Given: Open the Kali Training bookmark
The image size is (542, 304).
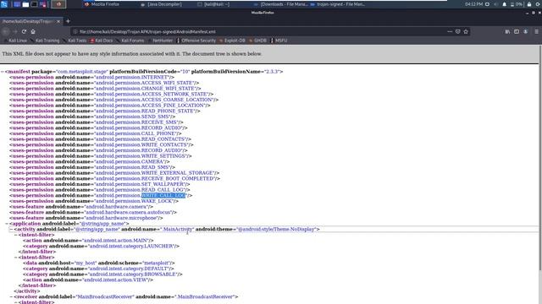Looking at the screenshot, I should coord(45,41).
